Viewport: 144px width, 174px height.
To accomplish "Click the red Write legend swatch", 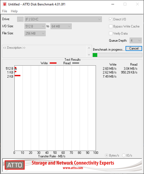I will pos(53,63).
